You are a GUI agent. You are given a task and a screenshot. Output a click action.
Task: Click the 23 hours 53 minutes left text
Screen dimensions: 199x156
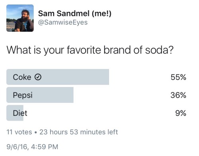coord(79,132)
